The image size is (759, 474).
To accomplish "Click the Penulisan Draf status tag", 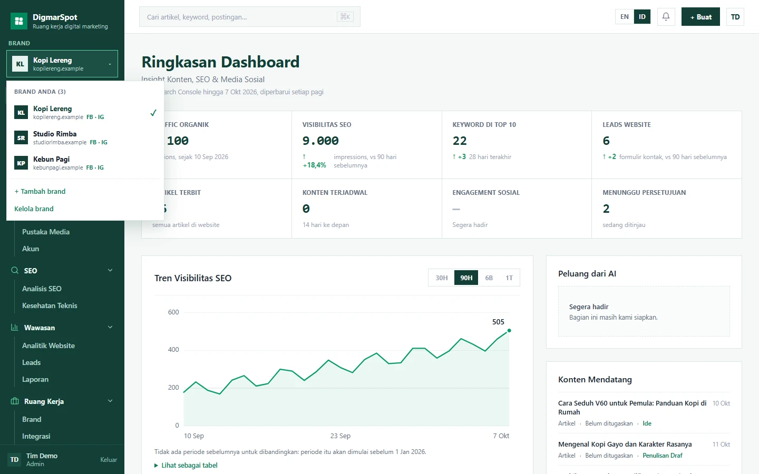I will coord(663,456).
